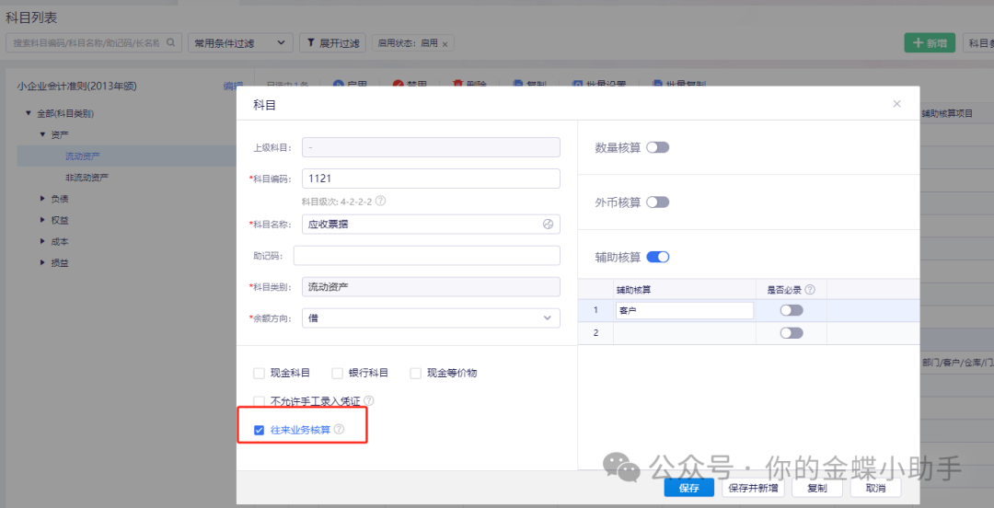Click help icon next to 不允许手工录入凭证

tap(369, 401)
